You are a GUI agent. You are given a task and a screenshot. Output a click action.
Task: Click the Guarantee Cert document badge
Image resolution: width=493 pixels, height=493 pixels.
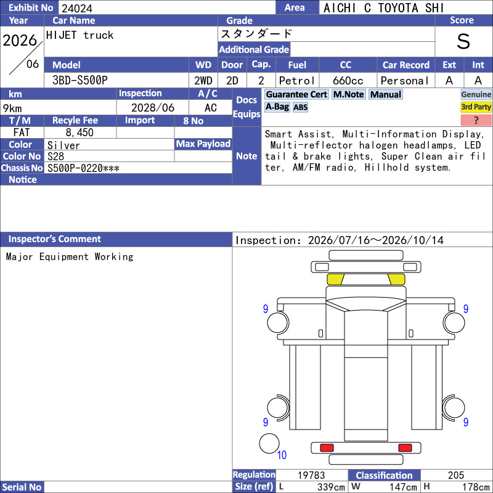pos(296,95)
